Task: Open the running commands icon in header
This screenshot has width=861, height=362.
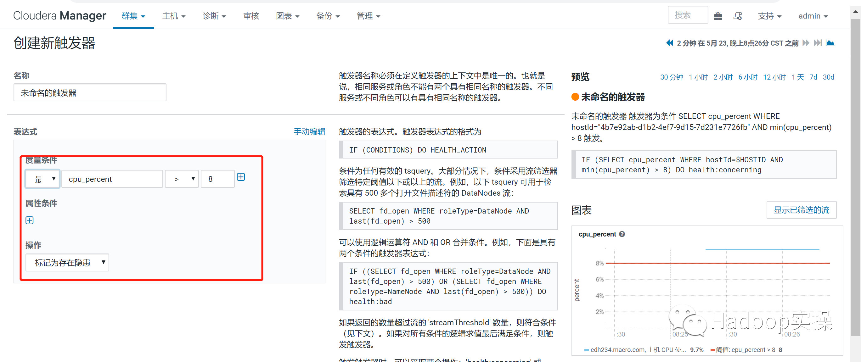Action: [738, 16]
